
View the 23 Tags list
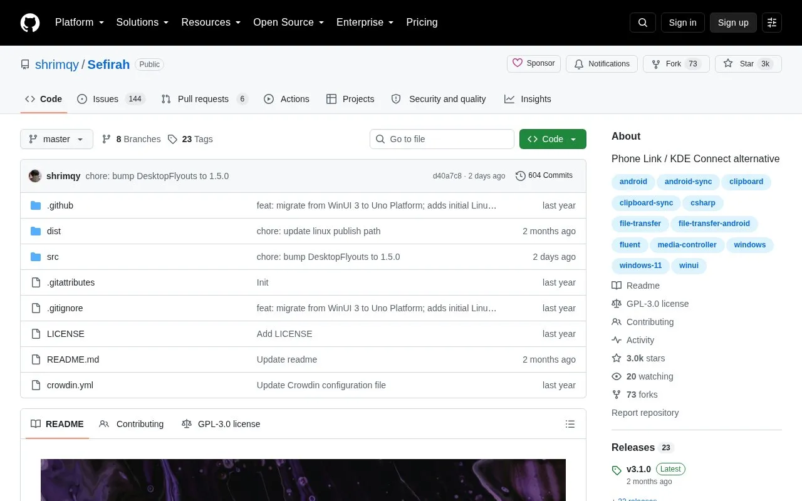coord(190,139)
